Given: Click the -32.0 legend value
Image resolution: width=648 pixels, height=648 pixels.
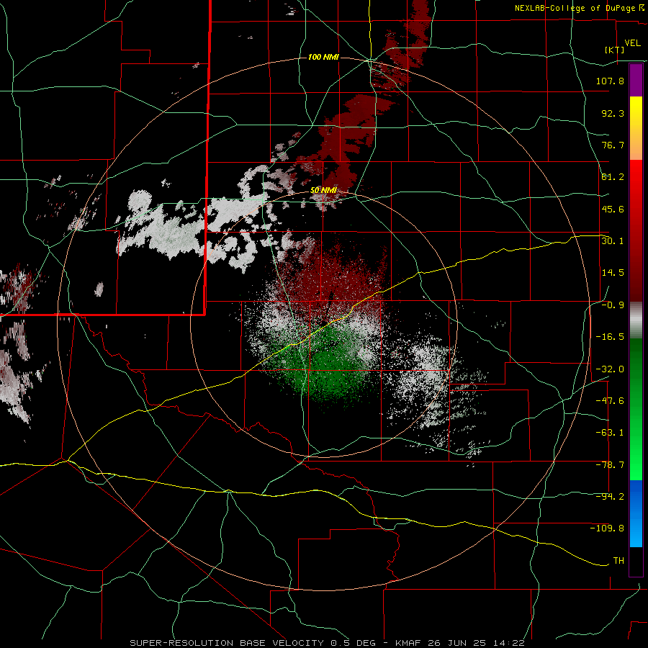Looking at the screenshot, I should point(610,369).
